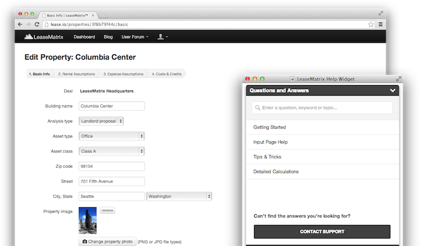Viewport: 421px width, 246px height.
Task: Click the browser forward arrow
Action: click(x=28, y=24)
